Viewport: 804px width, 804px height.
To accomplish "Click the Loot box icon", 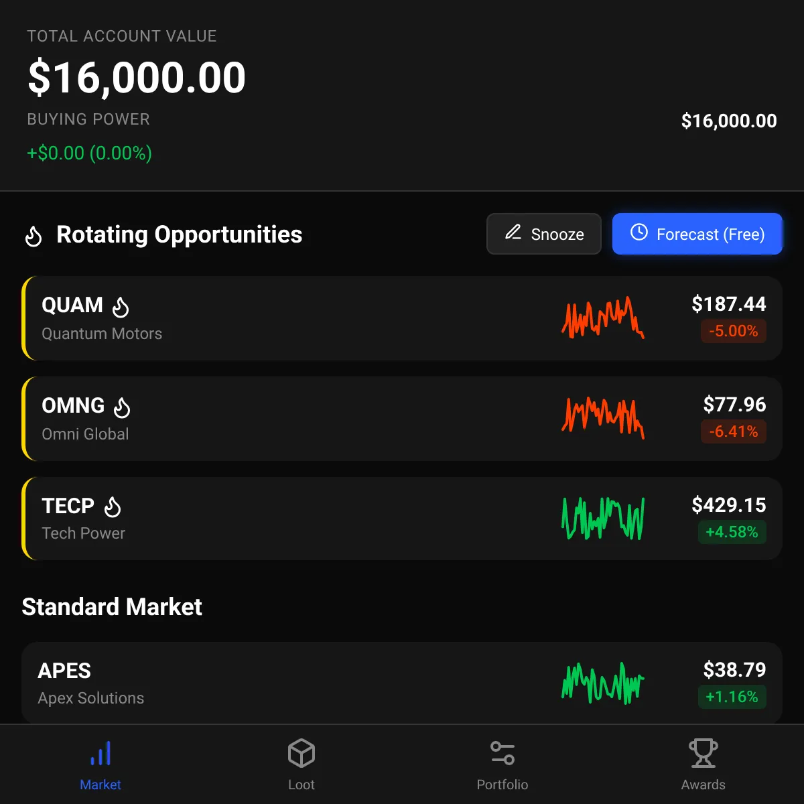I will 301,754.
